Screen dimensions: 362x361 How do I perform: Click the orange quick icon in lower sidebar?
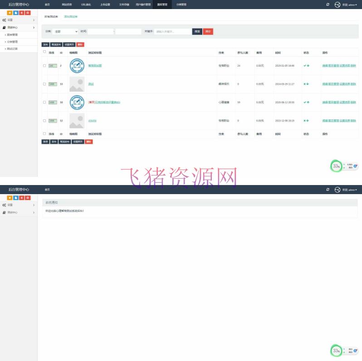pyautogui.click(x=10, y=198)
